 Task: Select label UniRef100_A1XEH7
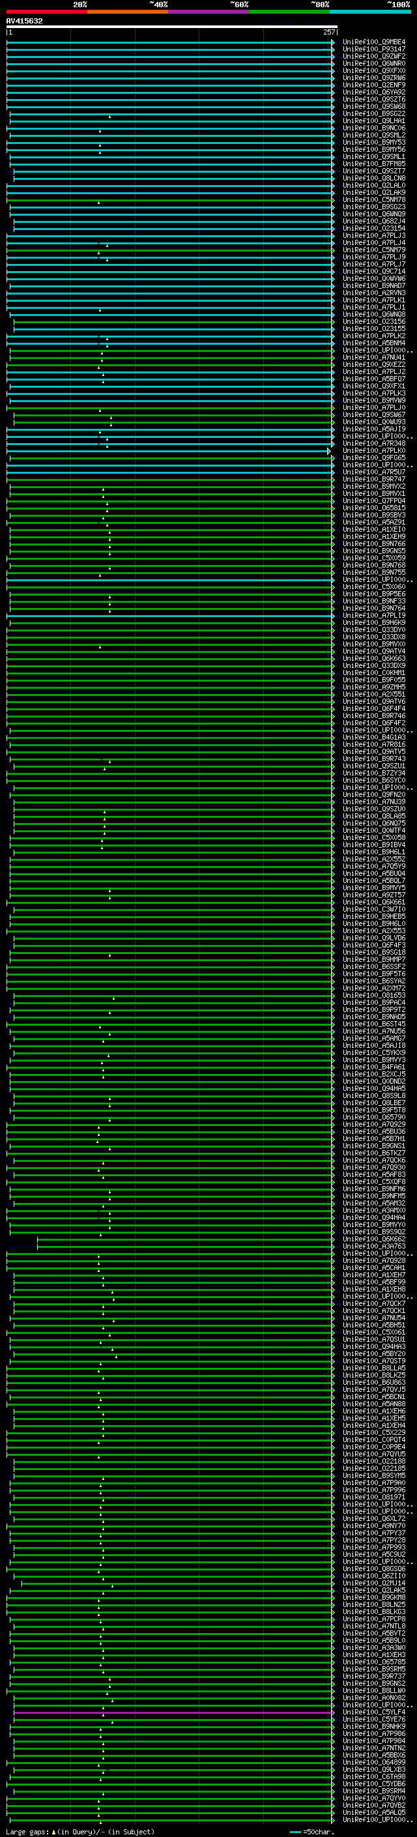(373, 1275)
